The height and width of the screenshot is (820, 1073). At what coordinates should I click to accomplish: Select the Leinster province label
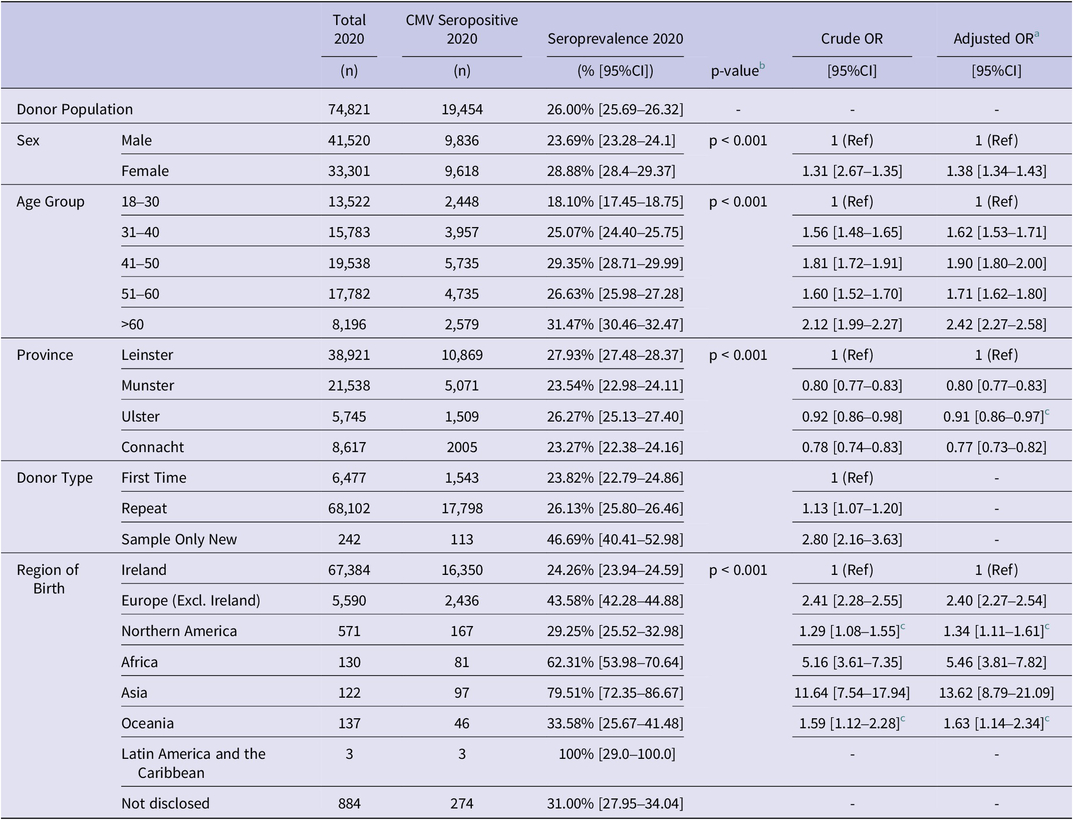pos(147,355)
